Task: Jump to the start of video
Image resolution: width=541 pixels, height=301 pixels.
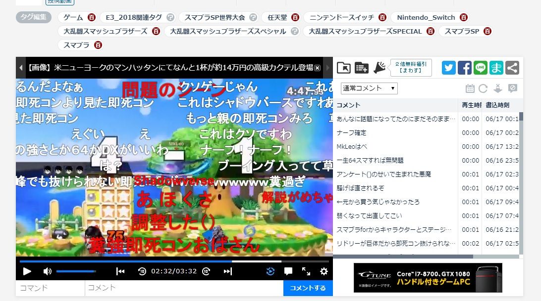Action: (x=120, y=271)
